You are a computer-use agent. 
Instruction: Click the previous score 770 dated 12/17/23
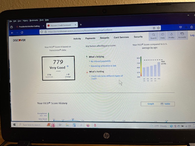tap(49, 76)
